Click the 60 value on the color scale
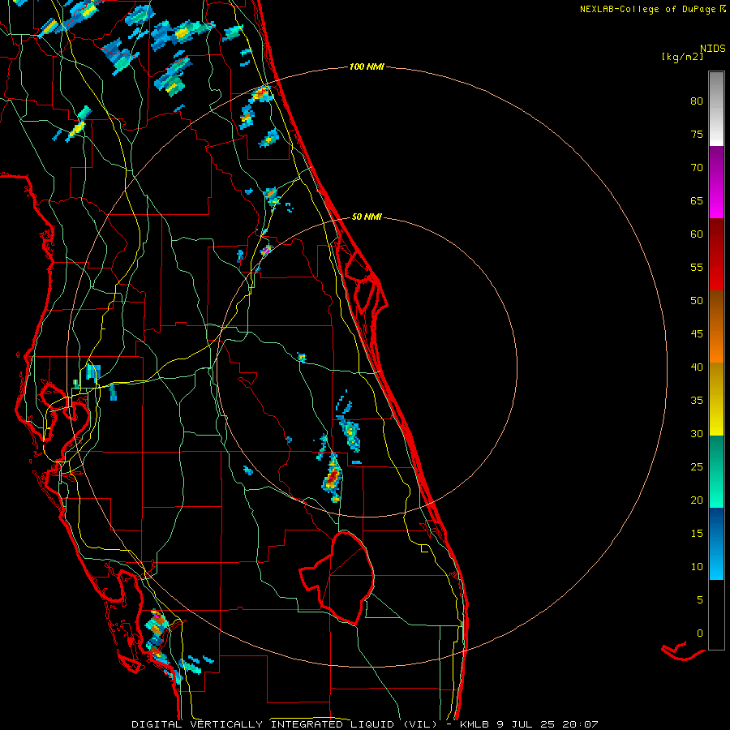 coord(697,234)
